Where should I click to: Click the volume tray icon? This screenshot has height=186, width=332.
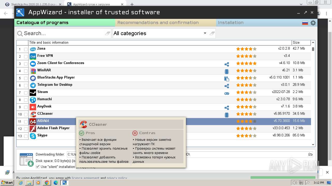tap(295, 183)
